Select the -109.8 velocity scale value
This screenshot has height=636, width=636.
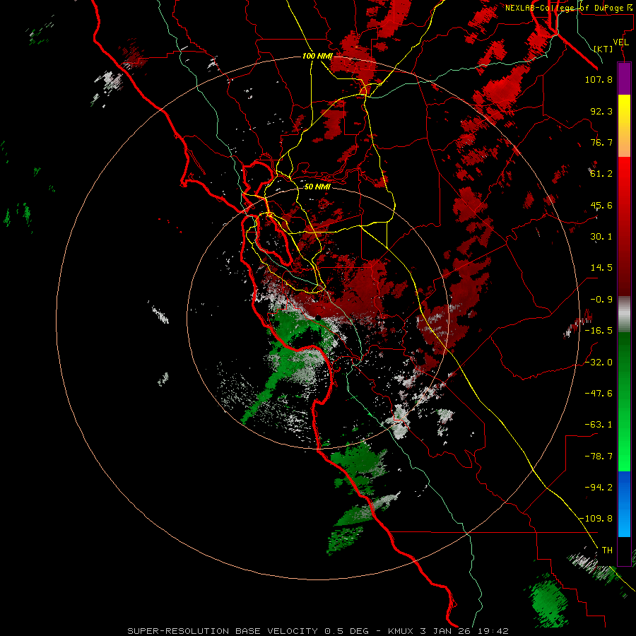[596, 519]
